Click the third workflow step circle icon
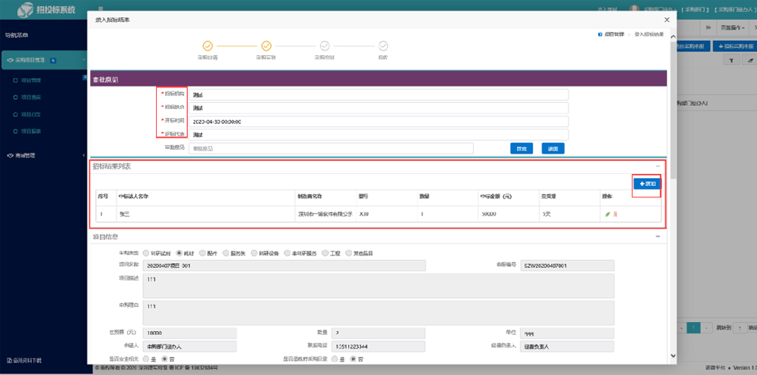Viewport: 757px width, 375px height. pyautogui.click(x=324, y=46)
